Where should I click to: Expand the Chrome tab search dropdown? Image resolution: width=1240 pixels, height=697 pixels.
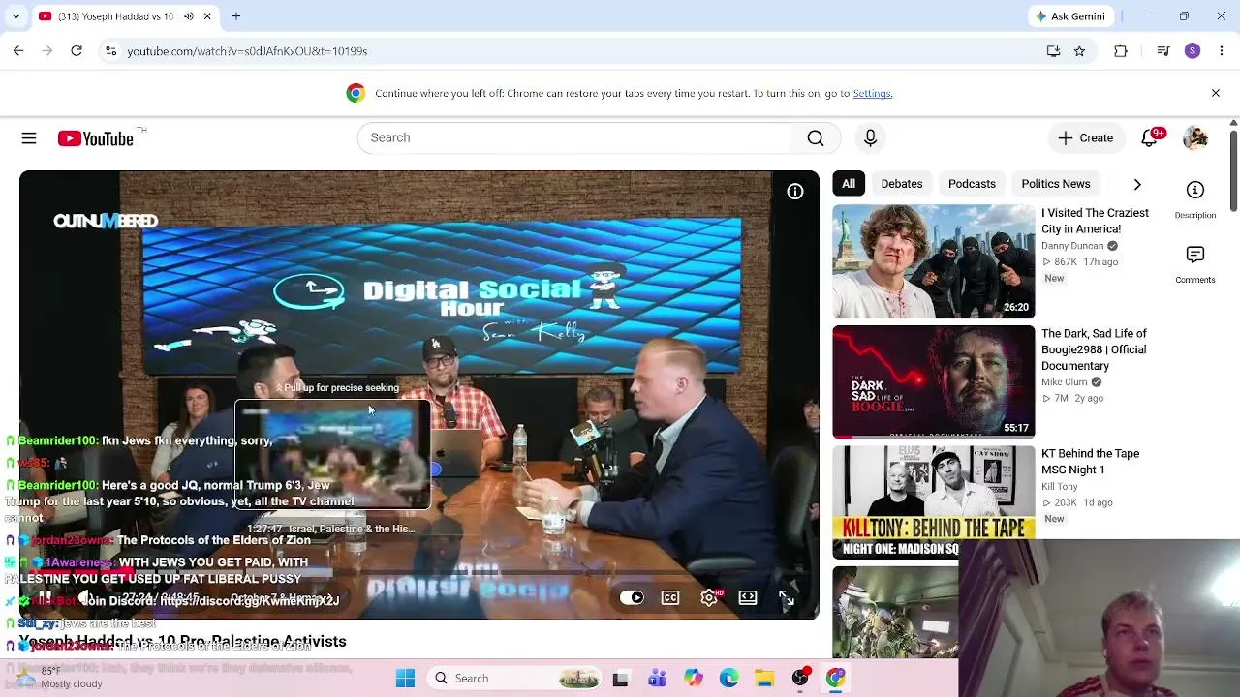[15, 16]
